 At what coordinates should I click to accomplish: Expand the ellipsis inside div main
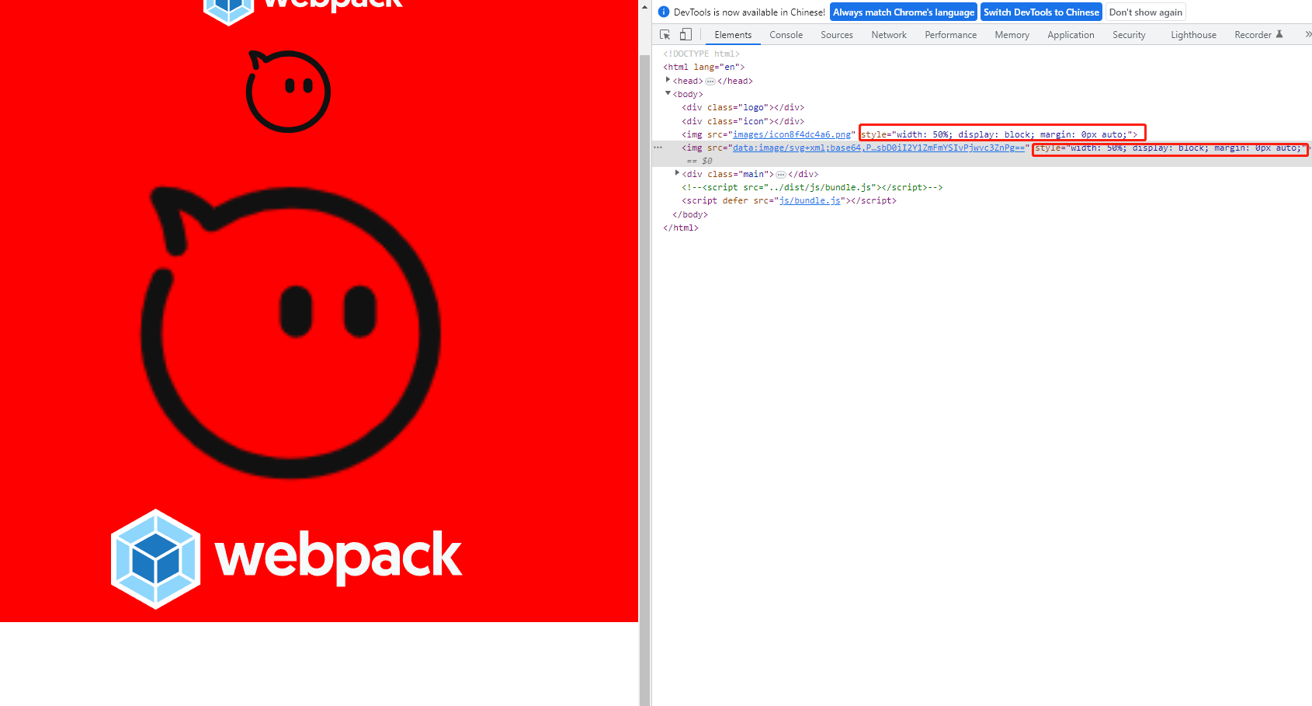[781, 174]
